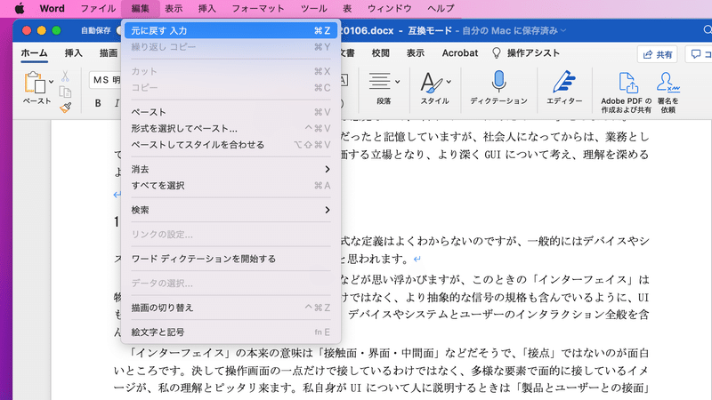
Task: Switch to the Acrobat ribbon tab
Action: [x=460, y=53]
